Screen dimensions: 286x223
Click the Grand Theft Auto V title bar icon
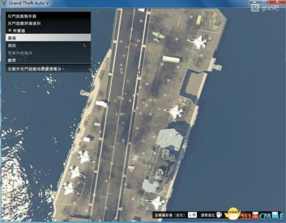(x=4, y=3)
